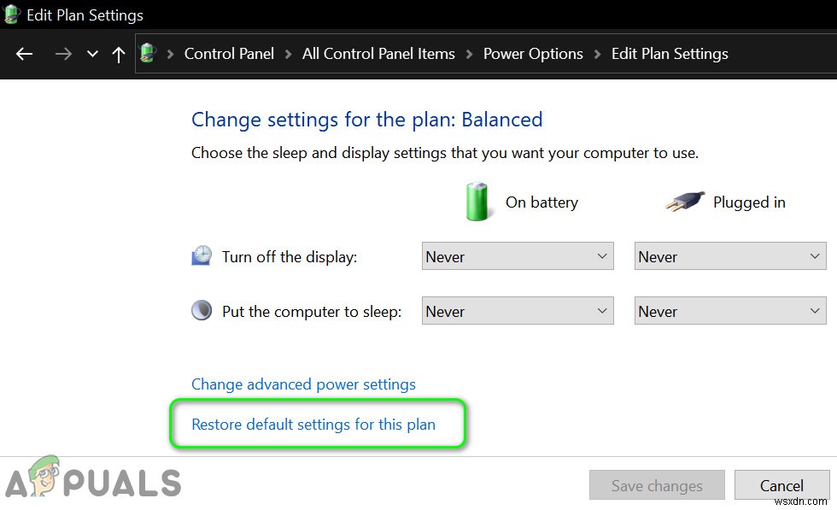The width and height of the screenshot is (837, 510).
Task: Open Change advanced power settings
Action: 303,384
